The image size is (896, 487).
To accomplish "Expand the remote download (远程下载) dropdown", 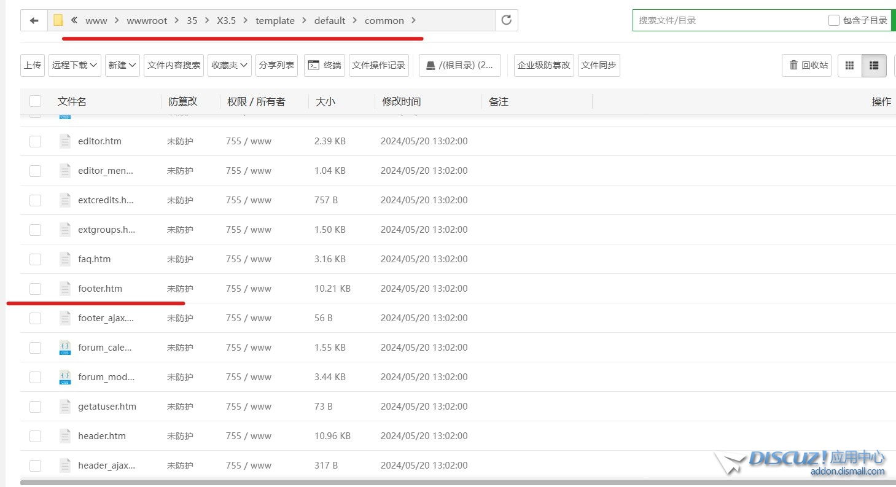I will 74,65.
